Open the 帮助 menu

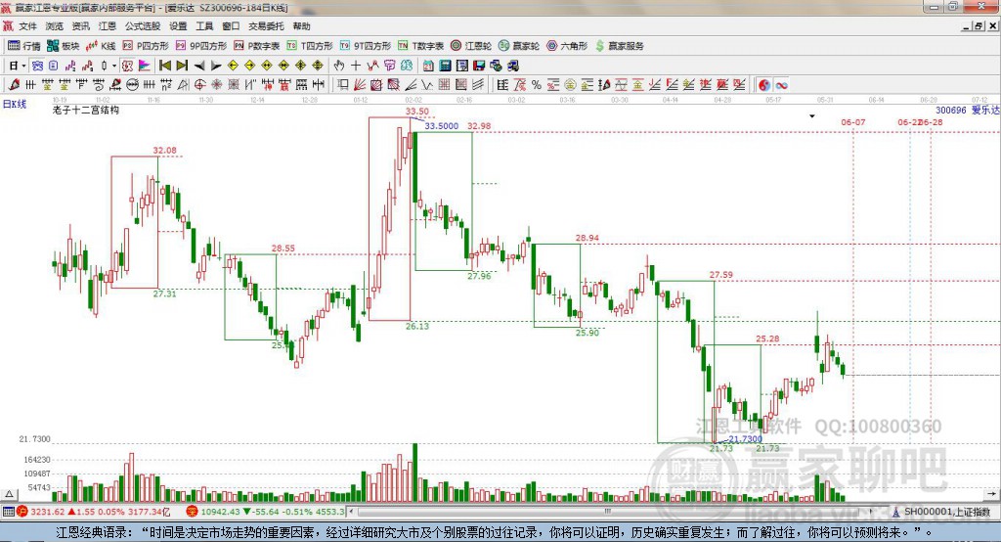[x=301, y=26]
